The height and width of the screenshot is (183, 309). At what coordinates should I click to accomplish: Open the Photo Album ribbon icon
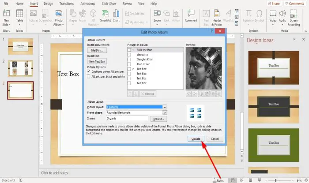click(x=59, y=18)
